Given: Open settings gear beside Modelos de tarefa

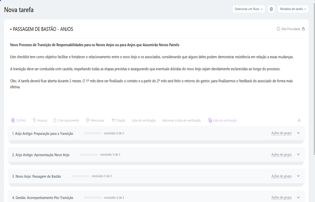Looking at the screenshot, I should (271, 9).
